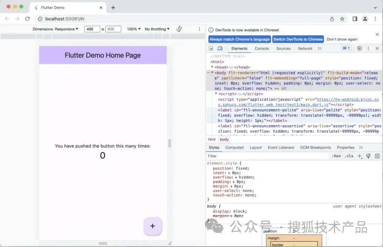The image size is (383, 247).
Task: Expand the first script element node
Action: 216,93
